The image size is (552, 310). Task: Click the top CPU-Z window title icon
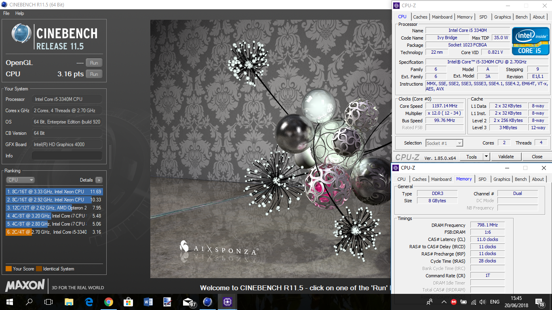(396, 5)
